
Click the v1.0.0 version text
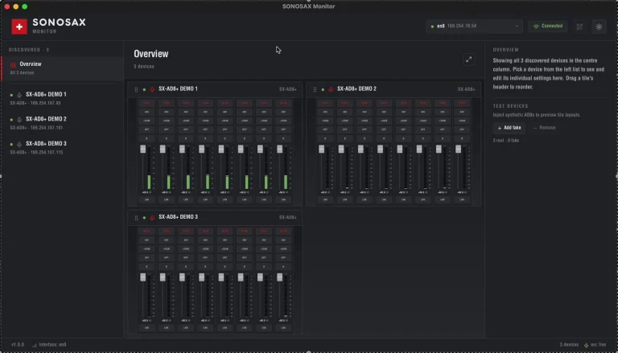pyautogui.click(x=18, y=345)
